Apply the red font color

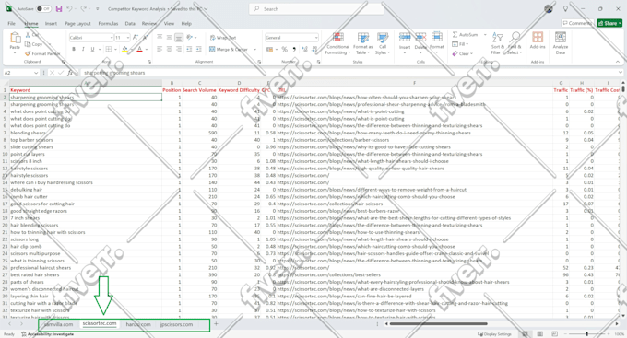[x=139, y=49]
